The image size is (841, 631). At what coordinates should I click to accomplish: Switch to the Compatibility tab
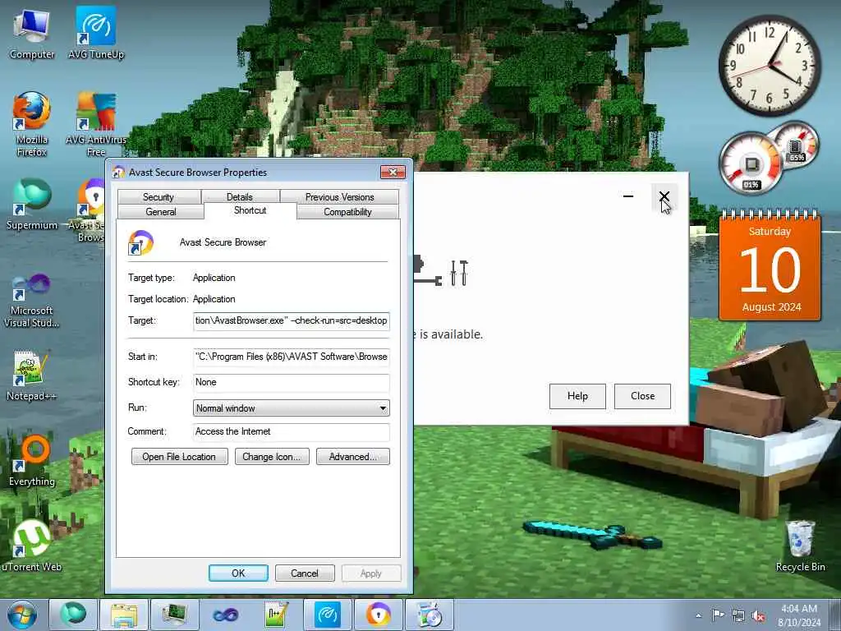347,212
